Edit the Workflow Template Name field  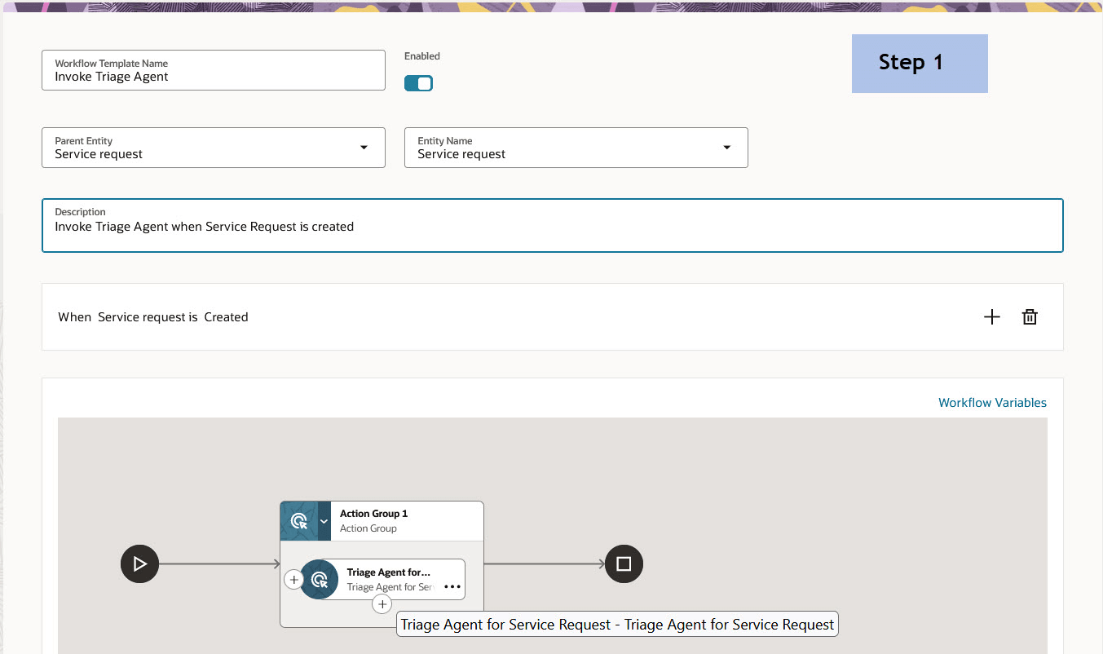(213, 76)
